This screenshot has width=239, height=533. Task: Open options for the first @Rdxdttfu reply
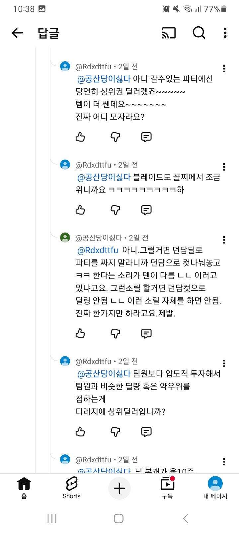click(x=224, y=69)
